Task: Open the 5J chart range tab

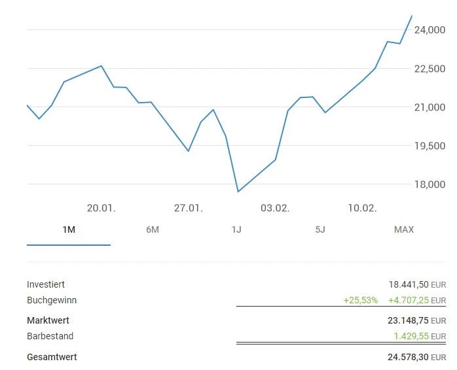Action: pos(320,229)
